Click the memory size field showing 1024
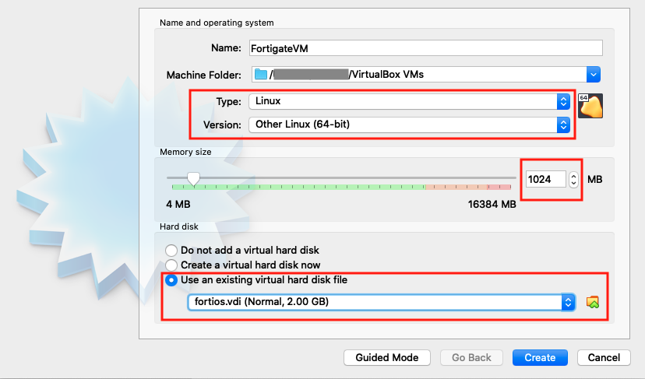The image size is (645, 379). coord(546,179)
